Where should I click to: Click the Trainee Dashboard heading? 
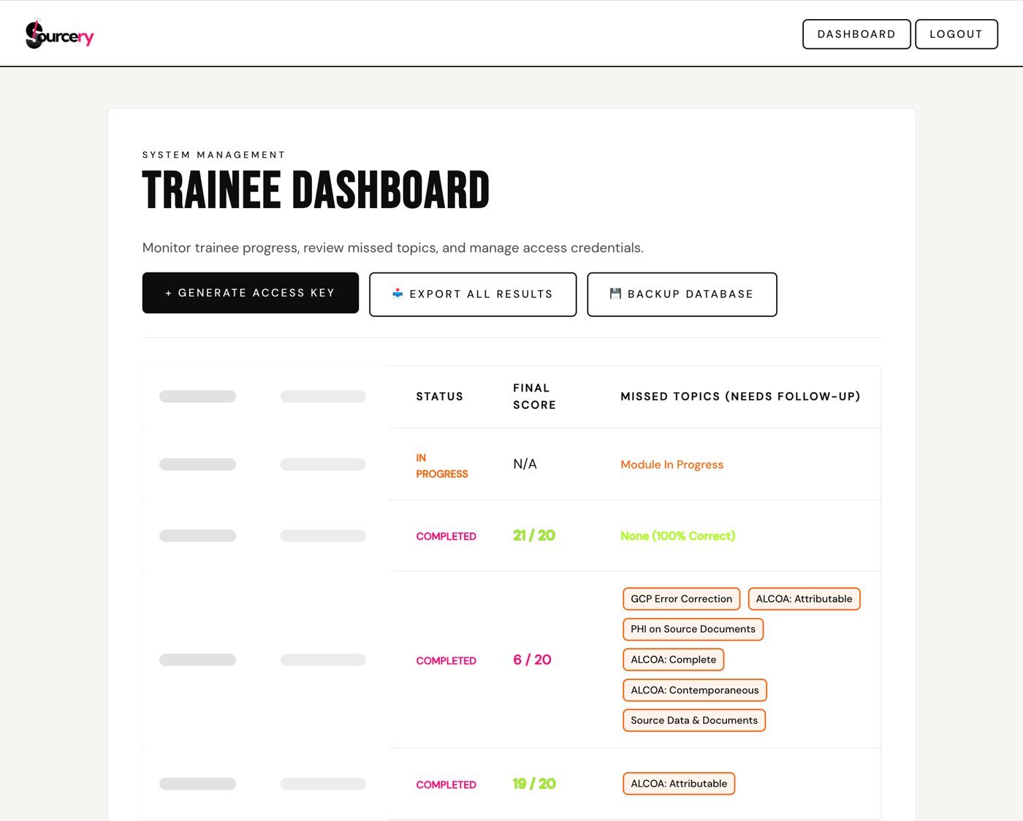[316, 190]
